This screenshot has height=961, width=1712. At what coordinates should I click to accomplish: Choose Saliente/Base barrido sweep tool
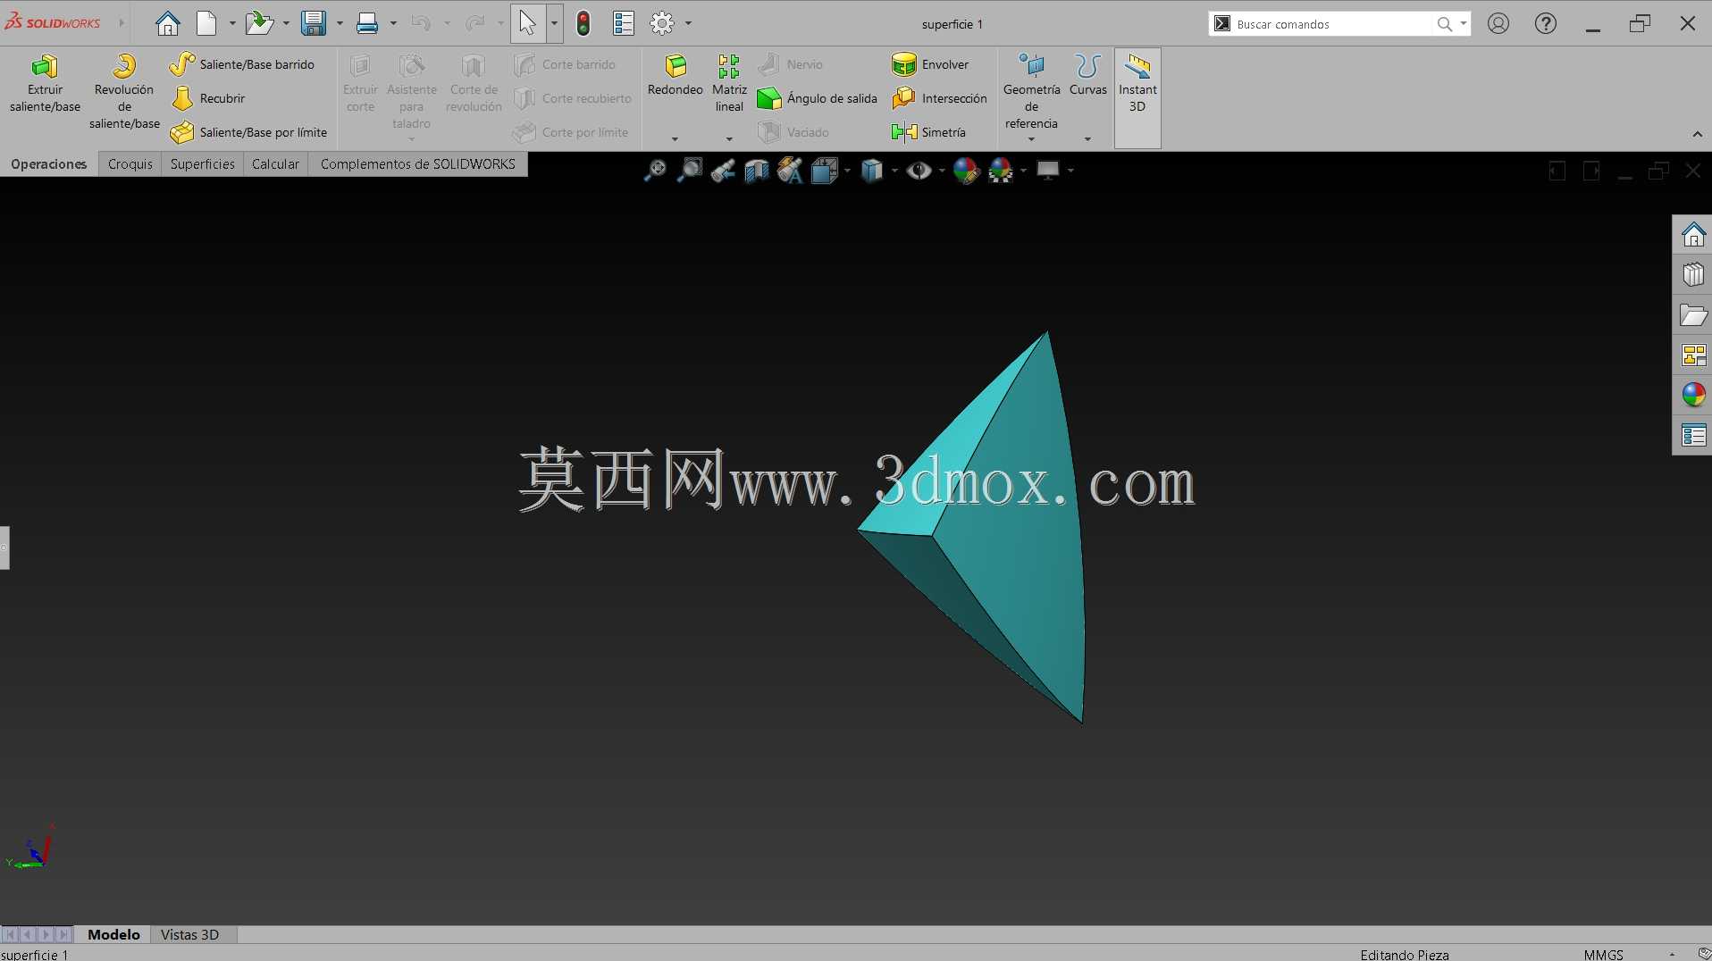(242, 64)
